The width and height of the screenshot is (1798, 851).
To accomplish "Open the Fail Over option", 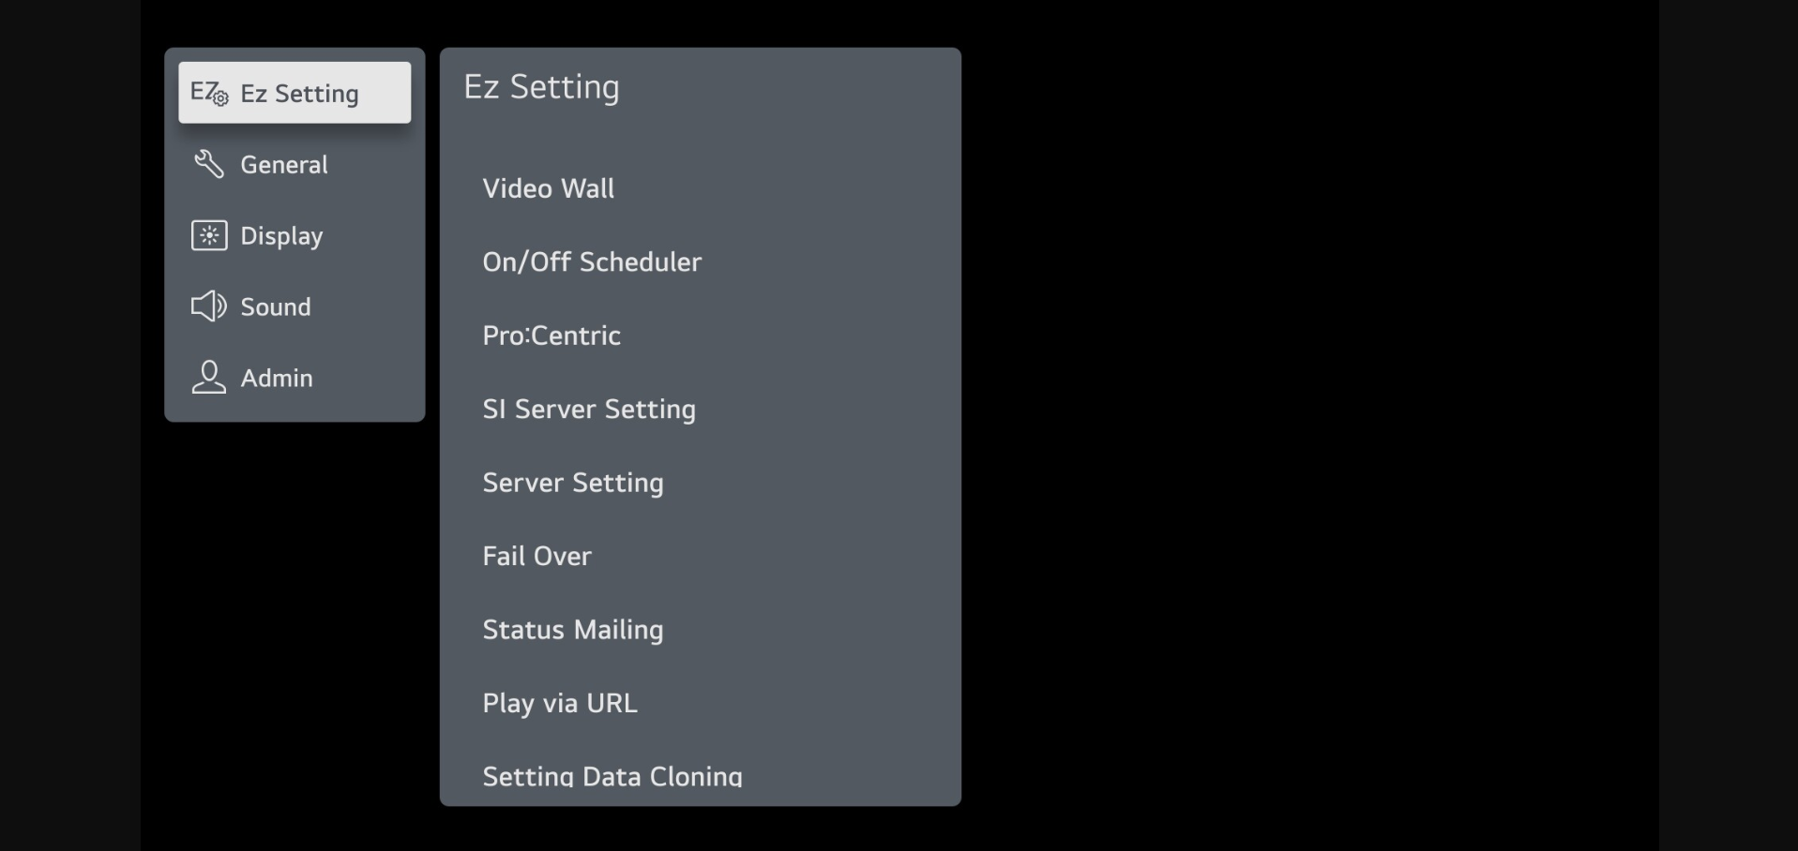I will pyautogui.click(x=537, y=557).
